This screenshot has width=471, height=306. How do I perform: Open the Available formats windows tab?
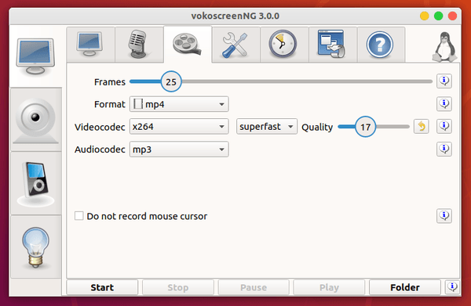click(x=333, y=45)
